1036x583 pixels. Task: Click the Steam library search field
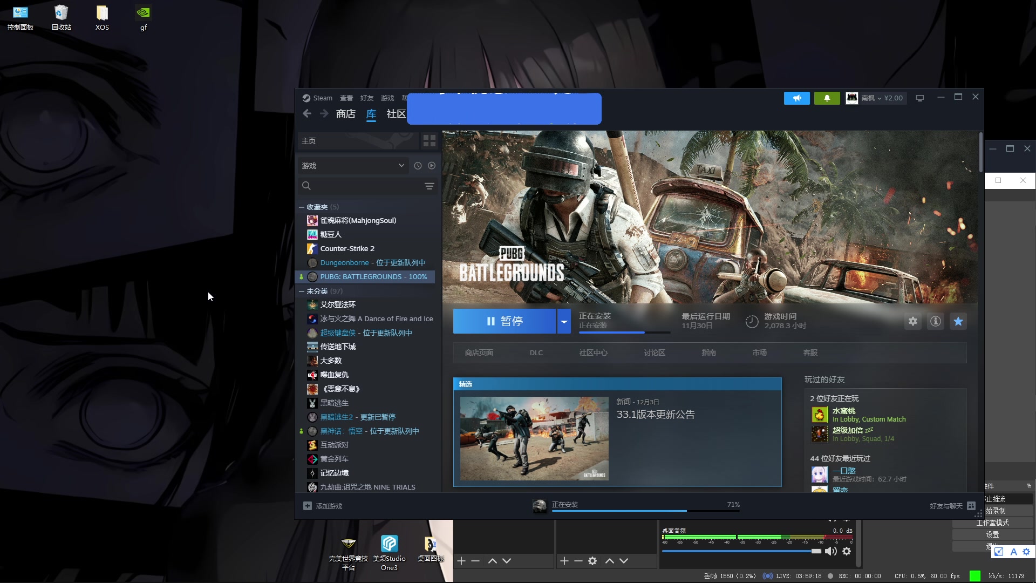(367, 186)
